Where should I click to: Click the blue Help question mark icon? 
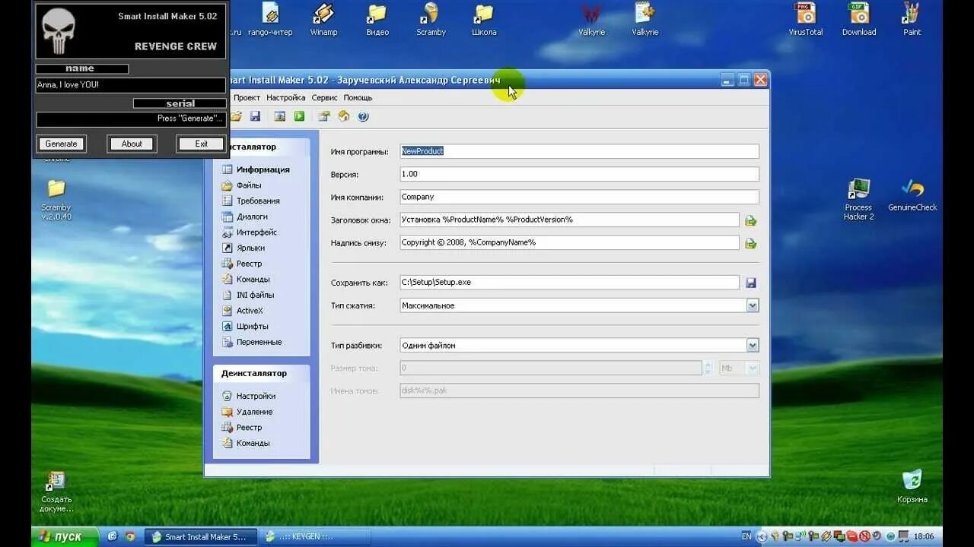coord(363,116)
